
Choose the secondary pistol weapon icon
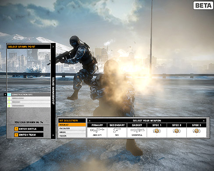(x=117, y=130)
